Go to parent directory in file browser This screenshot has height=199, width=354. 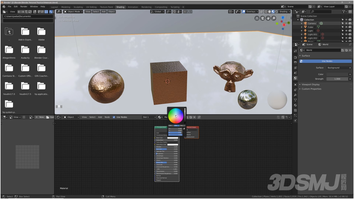[x=26, y=12]
